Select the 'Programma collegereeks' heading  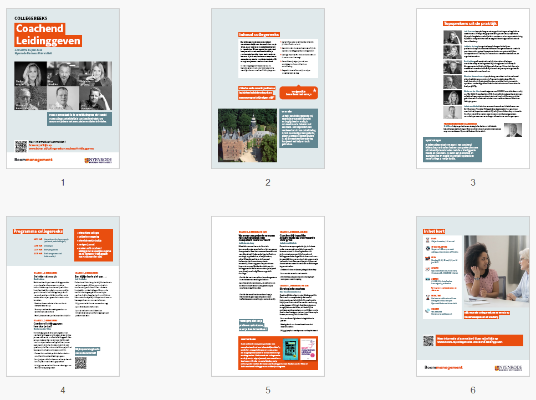tap(39, 230)
